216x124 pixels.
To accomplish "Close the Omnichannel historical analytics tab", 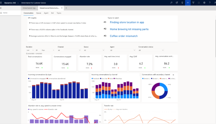I will tap(62, 8).
